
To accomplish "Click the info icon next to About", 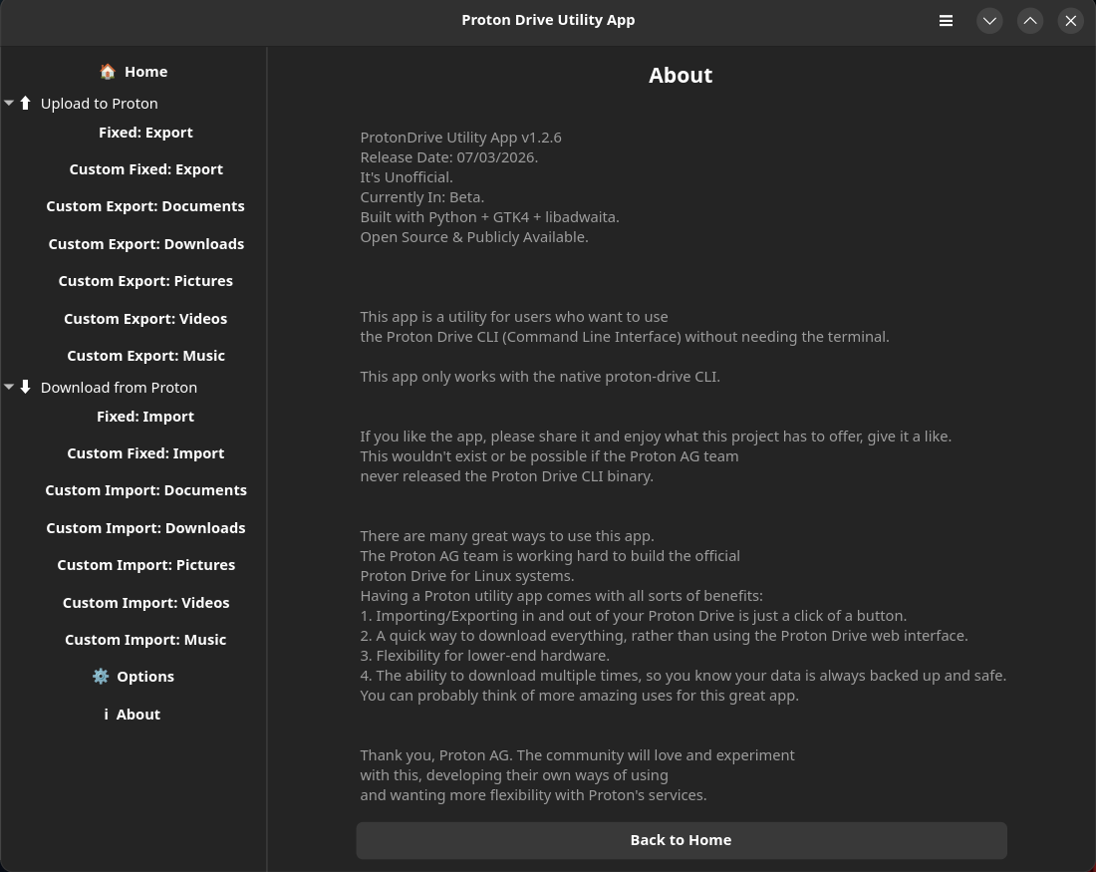I will click(x=107, y=714).
